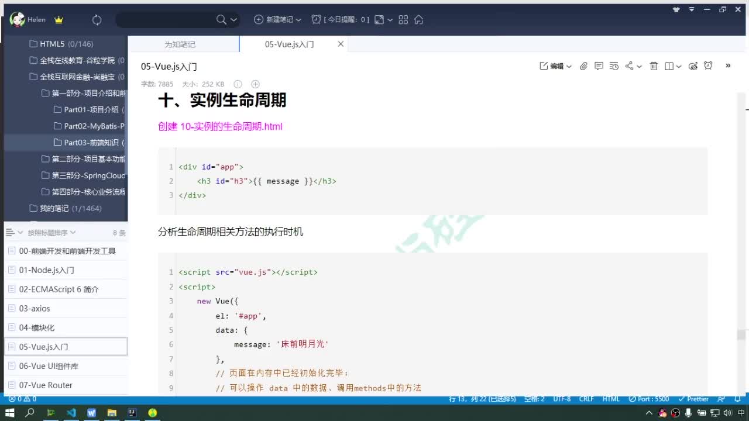Click the note info icon beside size
The height and width of the screenshot is (421, 749).
click(x=238, y=84)
